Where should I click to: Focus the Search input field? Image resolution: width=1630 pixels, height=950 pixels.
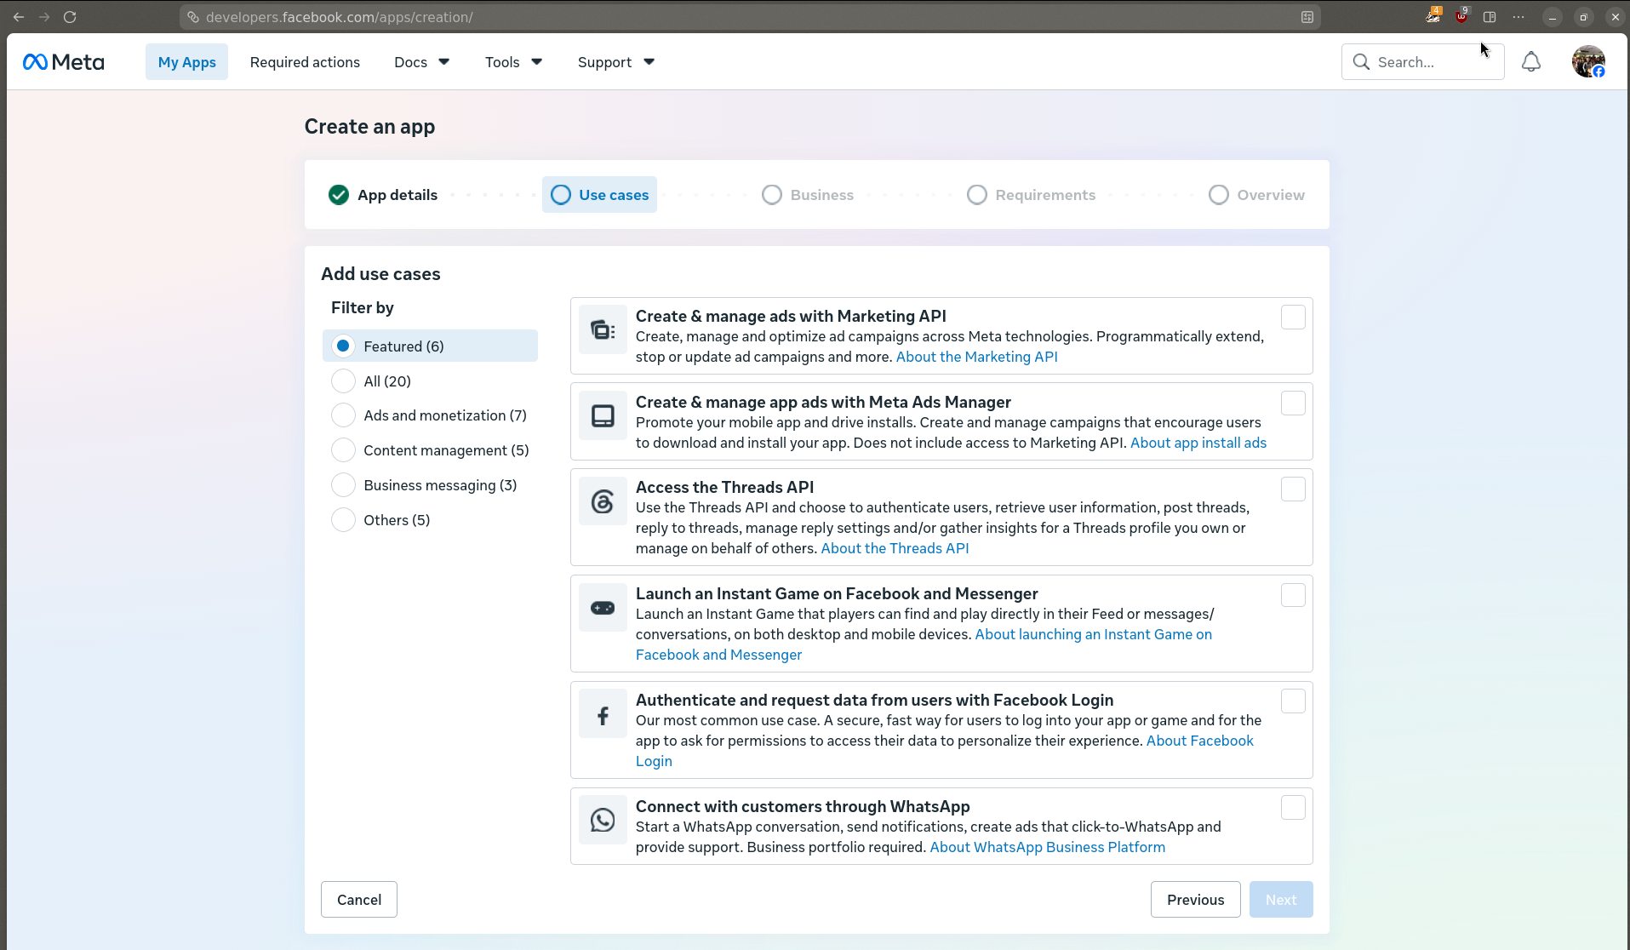coord(1422,62)
